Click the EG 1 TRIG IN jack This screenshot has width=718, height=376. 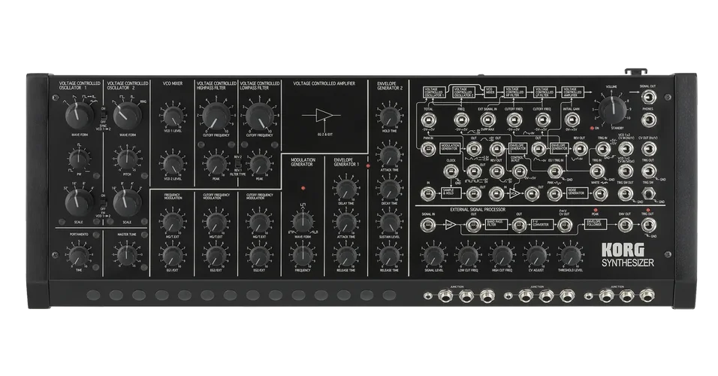[555, 171]
